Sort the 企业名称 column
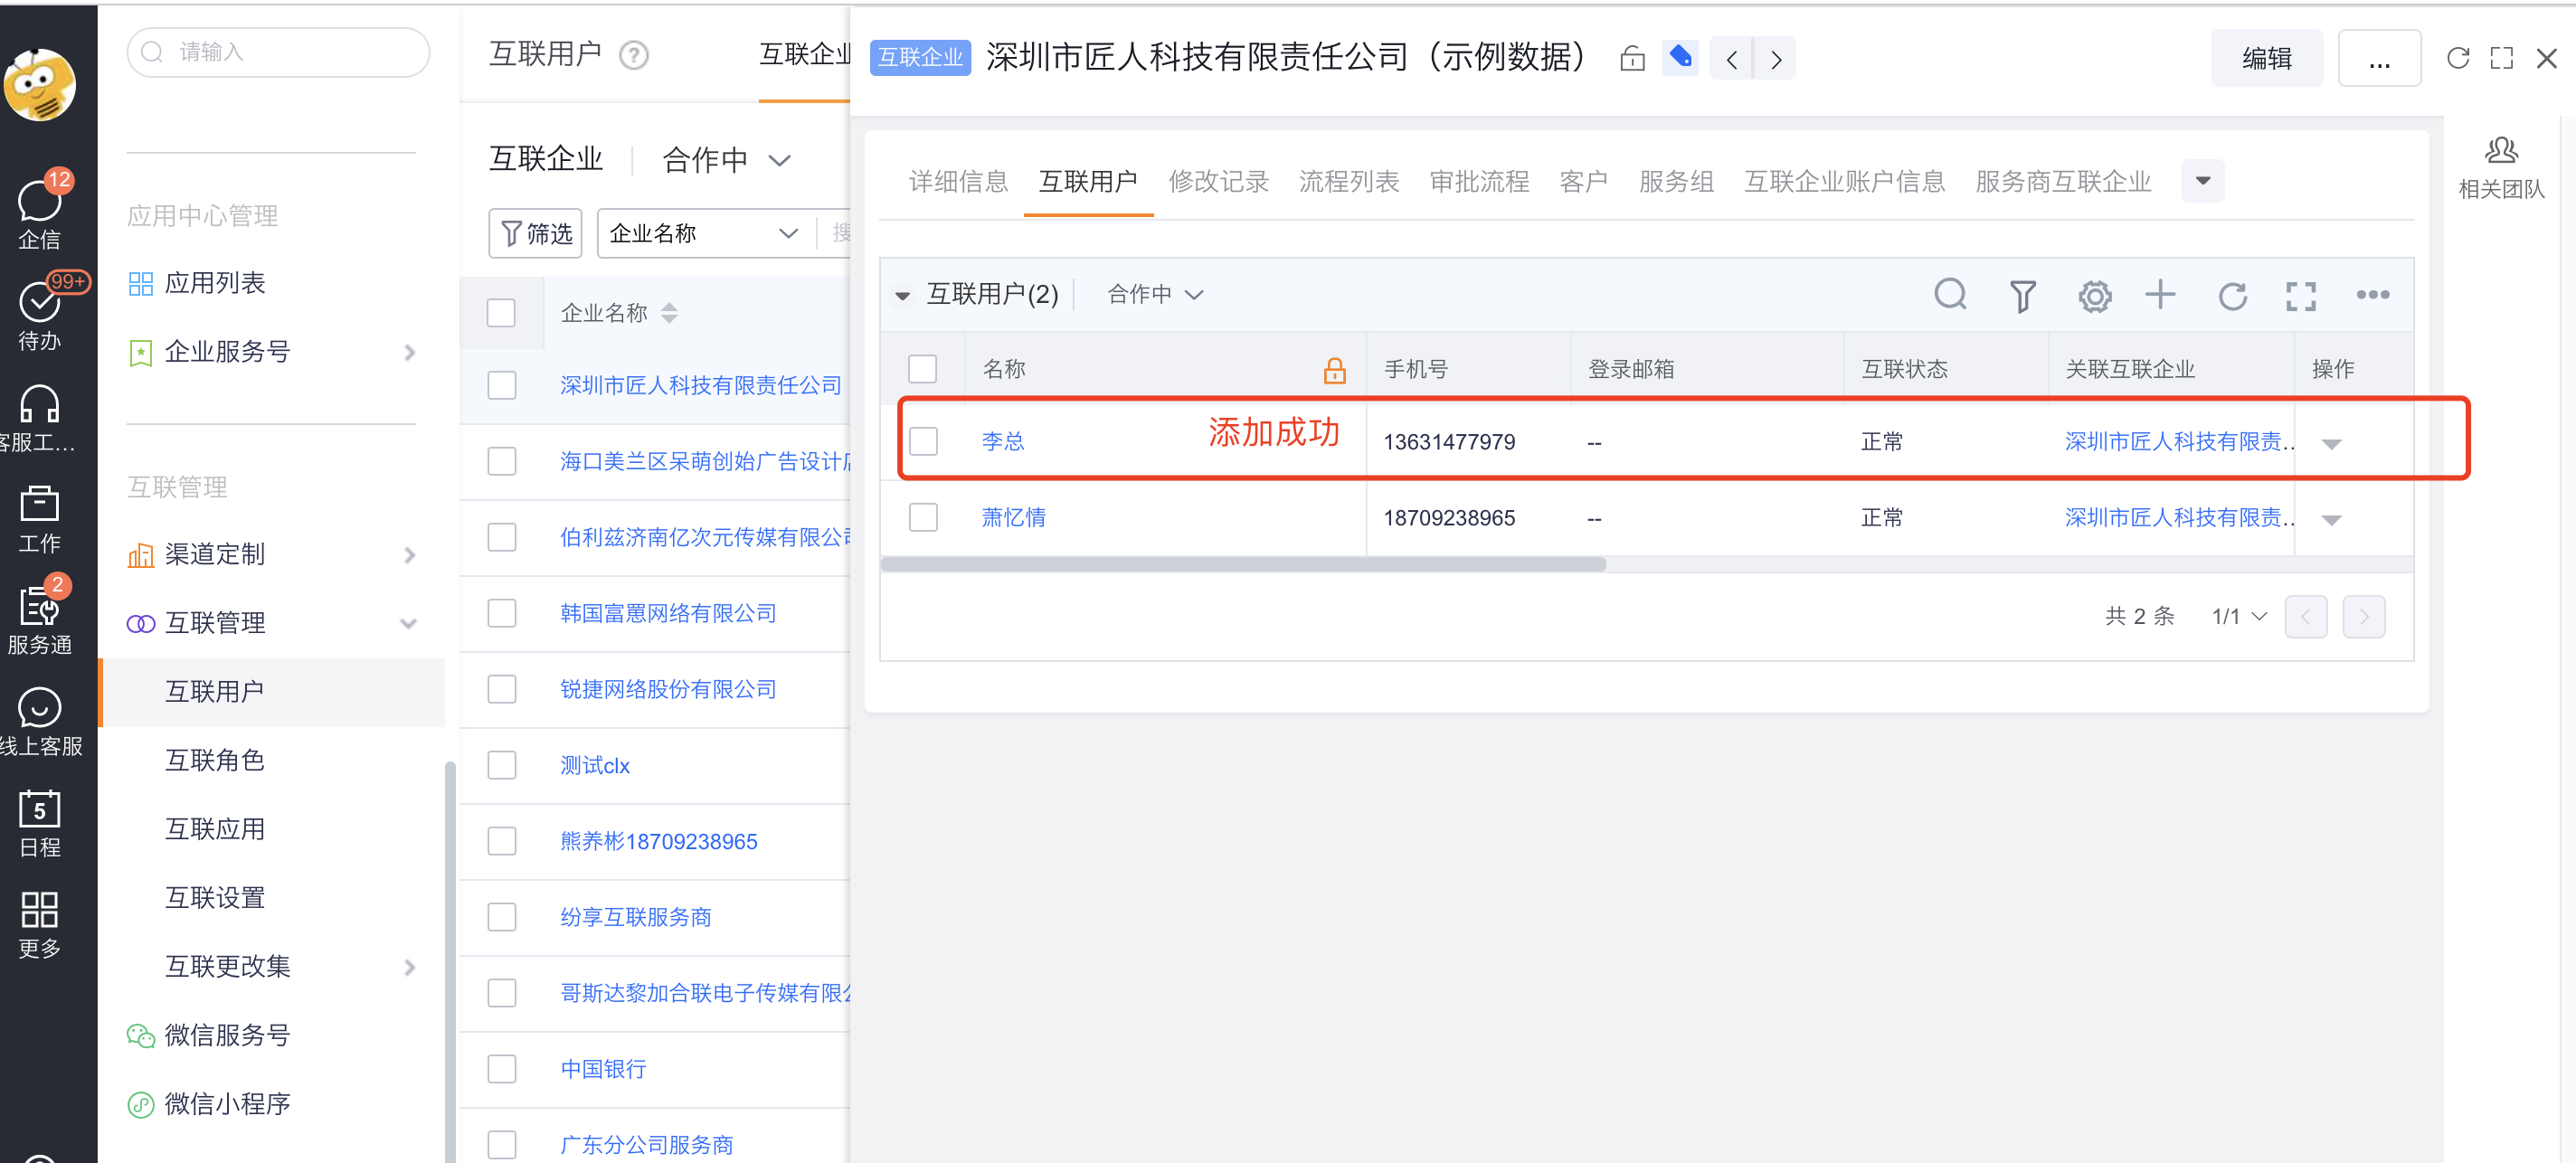The image size is (2576, 1163). 669,313
